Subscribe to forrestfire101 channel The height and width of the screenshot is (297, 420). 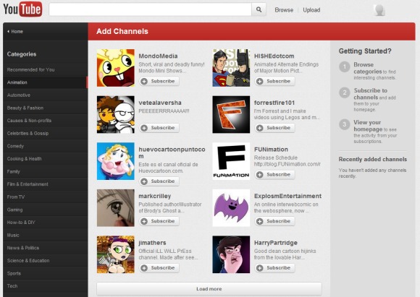pos(275,128)
